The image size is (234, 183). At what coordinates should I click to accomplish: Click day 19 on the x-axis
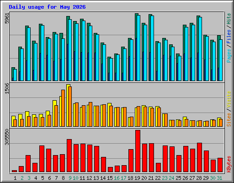pos(137,178)
